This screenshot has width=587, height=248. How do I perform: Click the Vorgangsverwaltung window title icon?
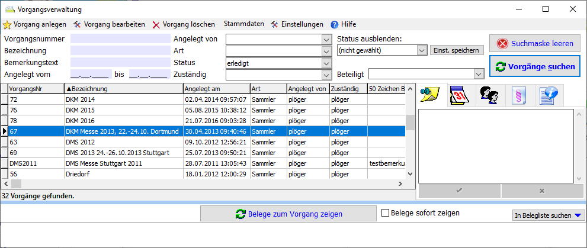tap(9, 9)
